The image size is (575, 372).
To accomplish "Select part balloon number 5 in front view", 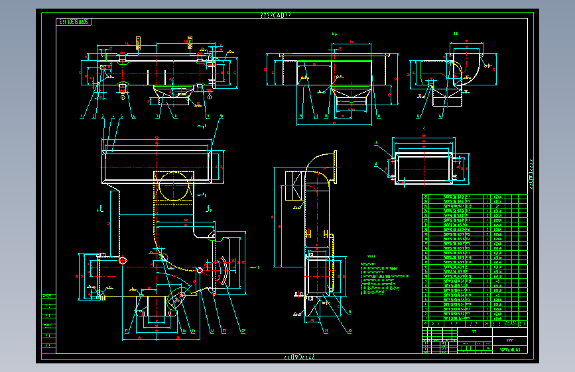I will point(122,116).
